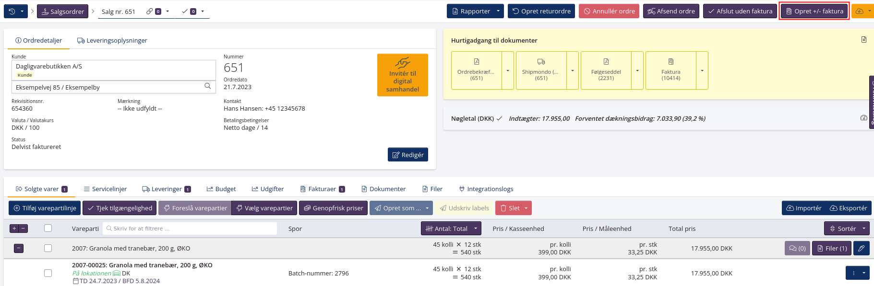This screenshot has width=874, height=286.
Task: Collapse the 2007 Granola row group
Action: click(x=19, y=248)
